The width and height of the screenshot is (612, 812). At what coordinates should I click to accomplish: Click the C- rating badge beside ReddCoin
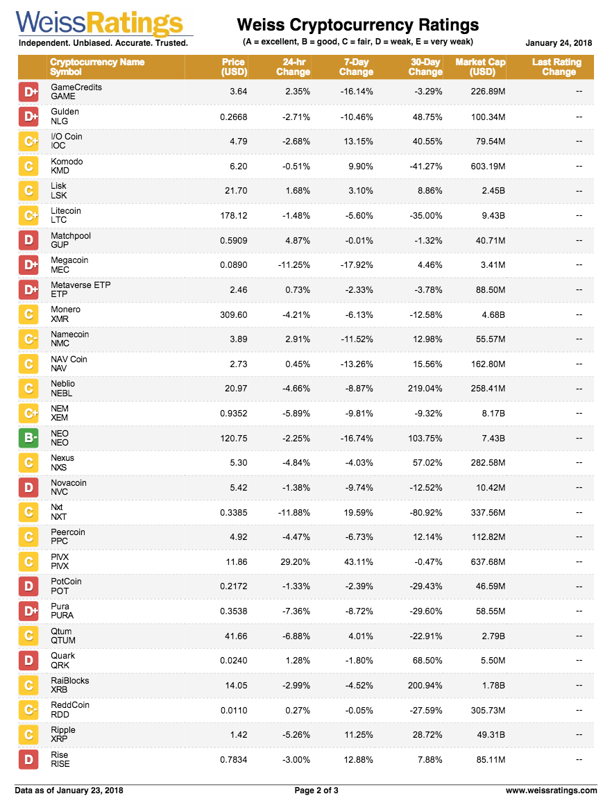(28, 710)
